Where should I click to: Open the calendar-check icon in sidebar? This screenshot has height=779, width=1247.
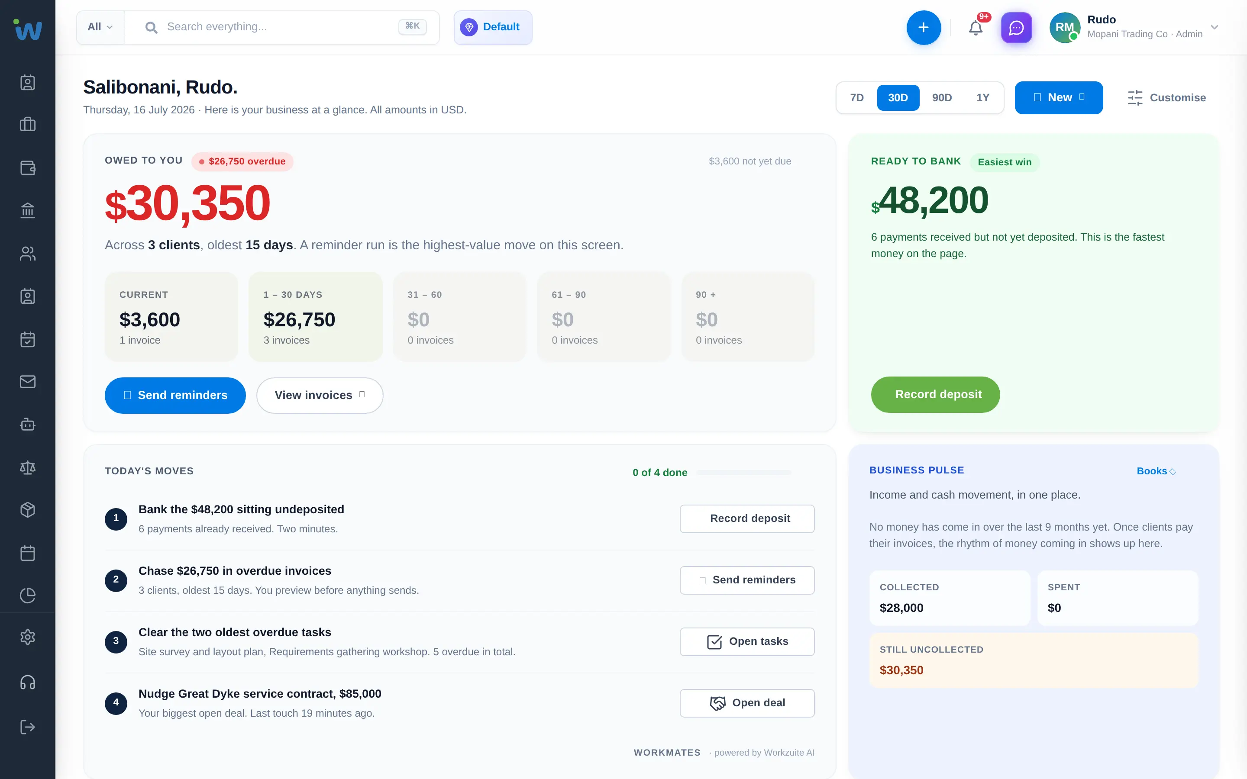point(27,339)
